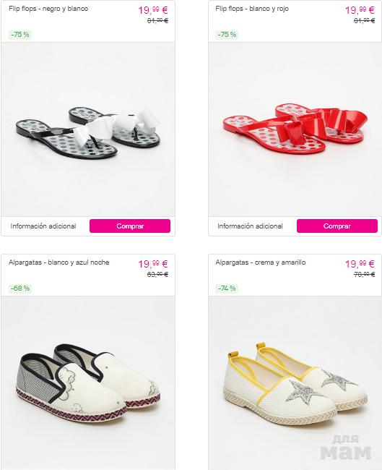Viewport: 382px width, 470px height.
Task: Buy the black and white flip flops
Action: [130, 226]
